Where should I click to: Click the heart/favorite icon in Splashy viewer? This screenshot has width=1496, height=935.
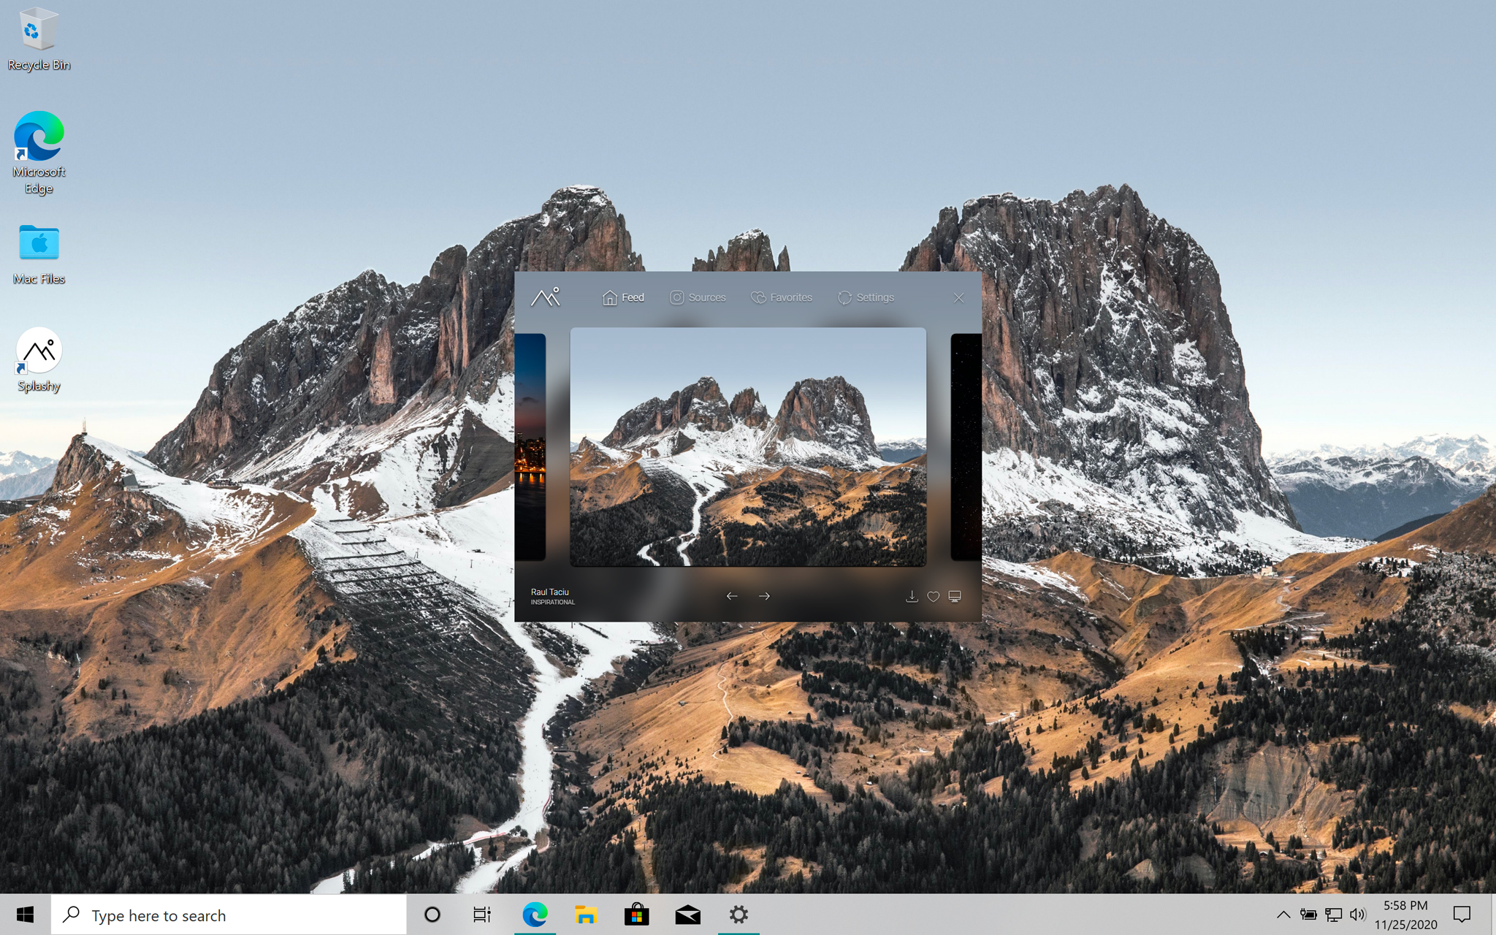coord(933,595)
